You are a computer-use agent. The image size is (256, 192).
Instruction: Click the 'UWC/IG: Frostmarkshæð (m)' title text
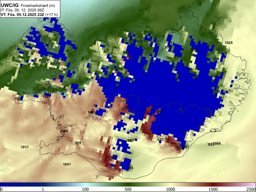[28, 5]
